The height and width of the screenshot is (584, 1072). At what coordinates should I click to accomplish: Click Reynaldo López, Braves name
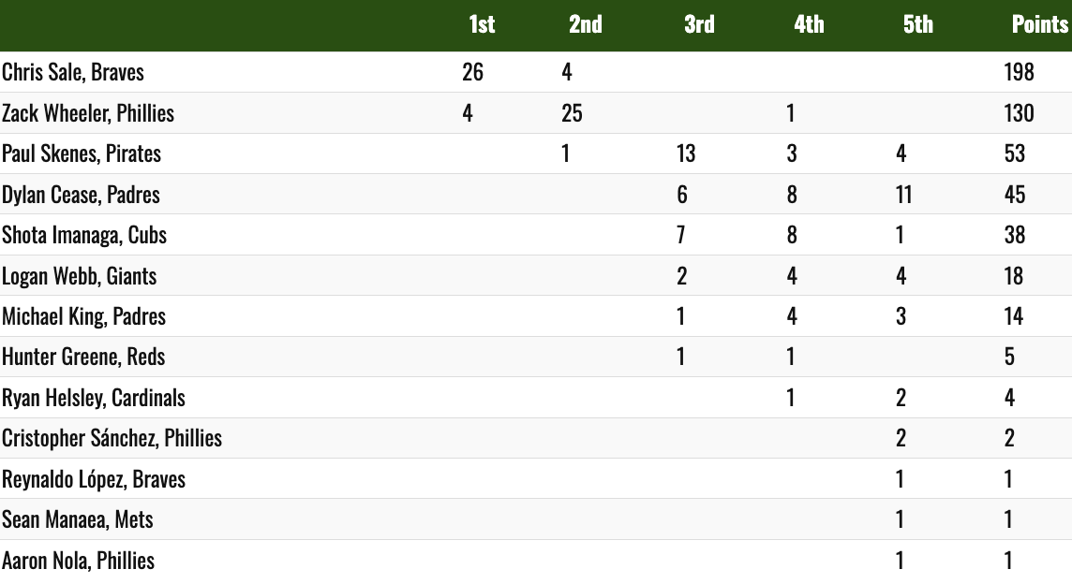click(94, 479)
